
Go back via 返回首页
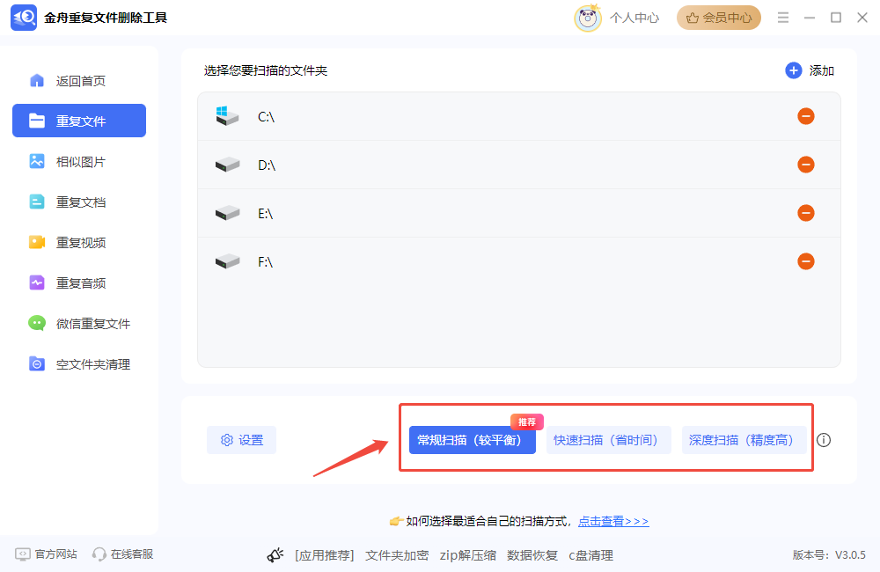(x=79, y=81)
